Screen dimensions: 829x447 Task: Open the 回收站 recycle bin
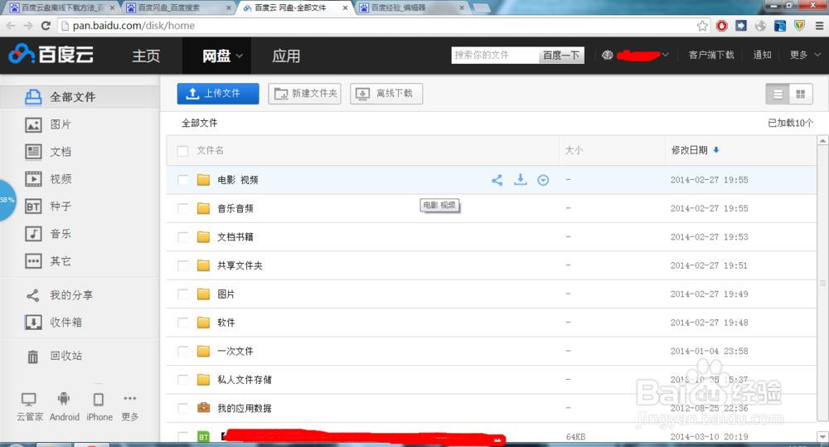point(54,356)
